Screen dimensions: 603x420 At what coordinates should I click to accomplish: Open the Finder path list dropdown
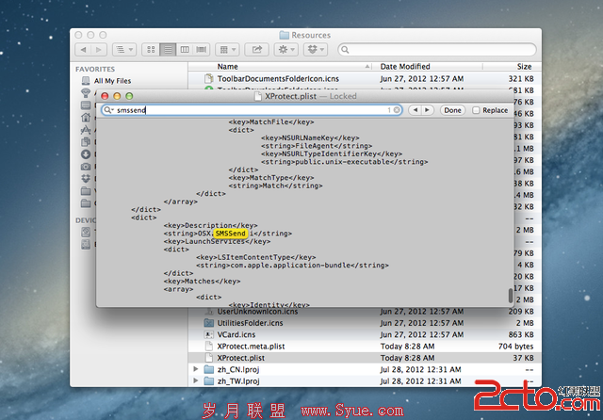click(x=124, y=50)
